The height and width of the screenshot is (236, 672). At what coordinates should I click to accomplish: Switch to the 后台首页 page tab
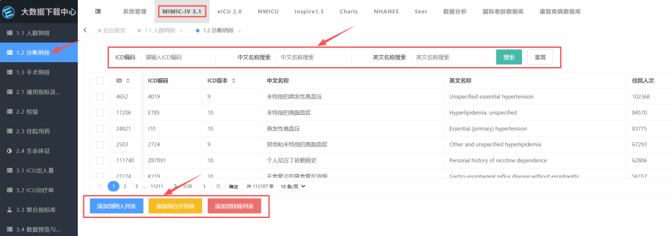112,31
